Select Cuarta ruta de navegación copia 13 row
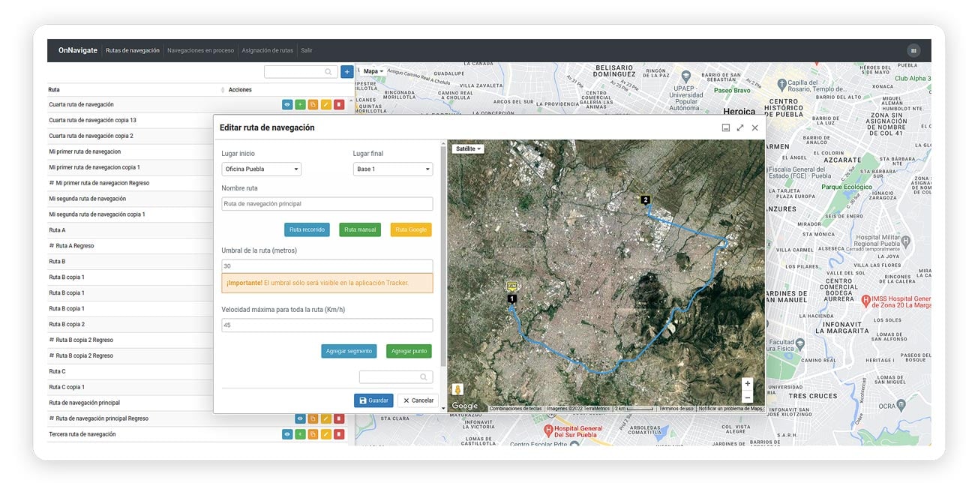This screenshot has width=975, height=483. point(131,120)
